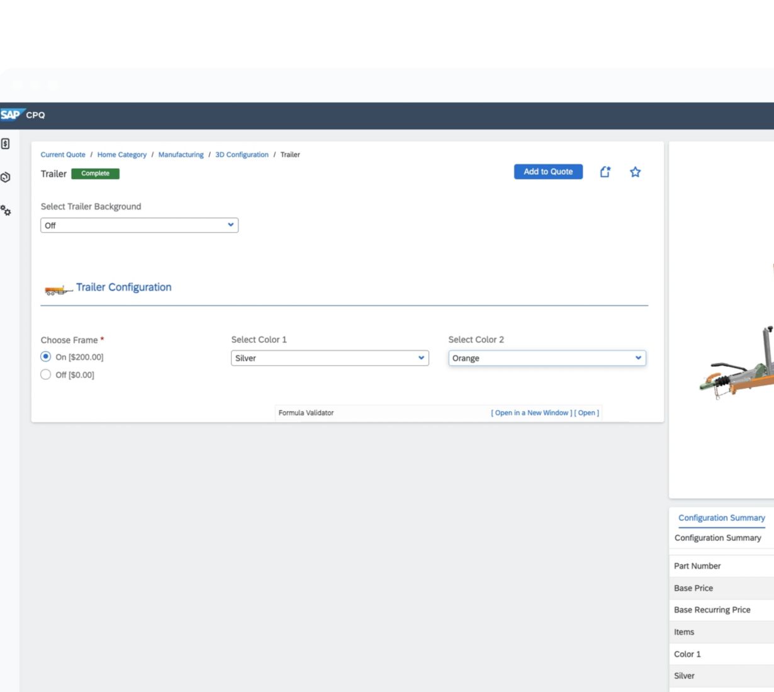Click the SAP logo in the header

(x=11, y=114)
